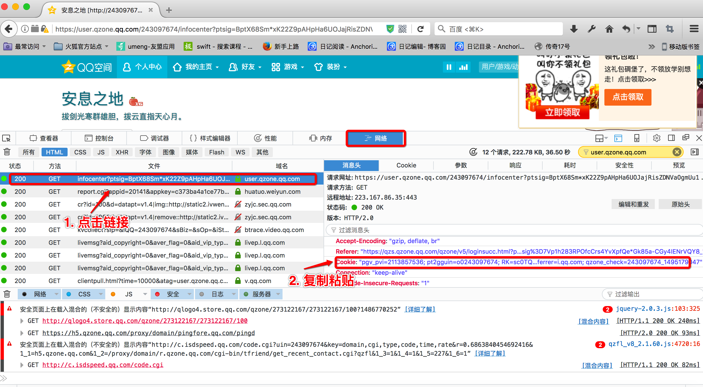
Task: Toggle the Flash request filter
Action: tap(217, 152)
